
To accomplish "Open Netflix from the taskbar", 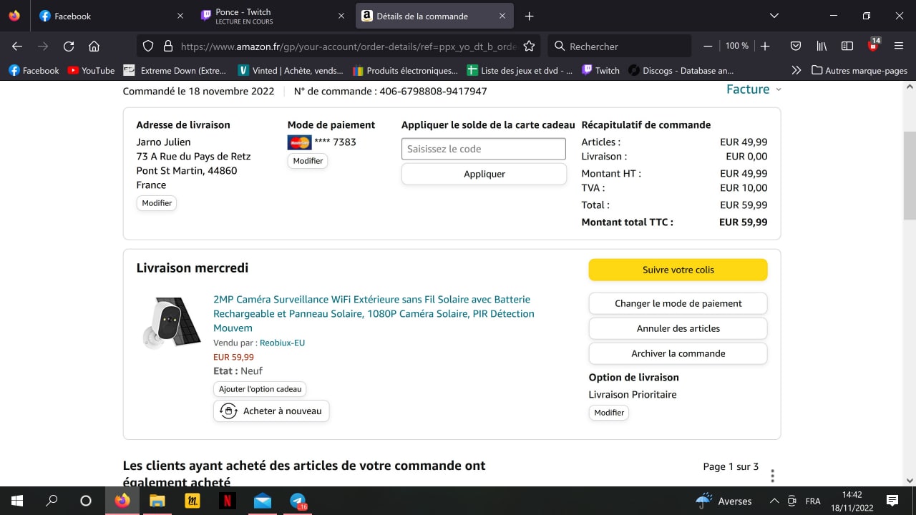I will (x=227, y=501).
